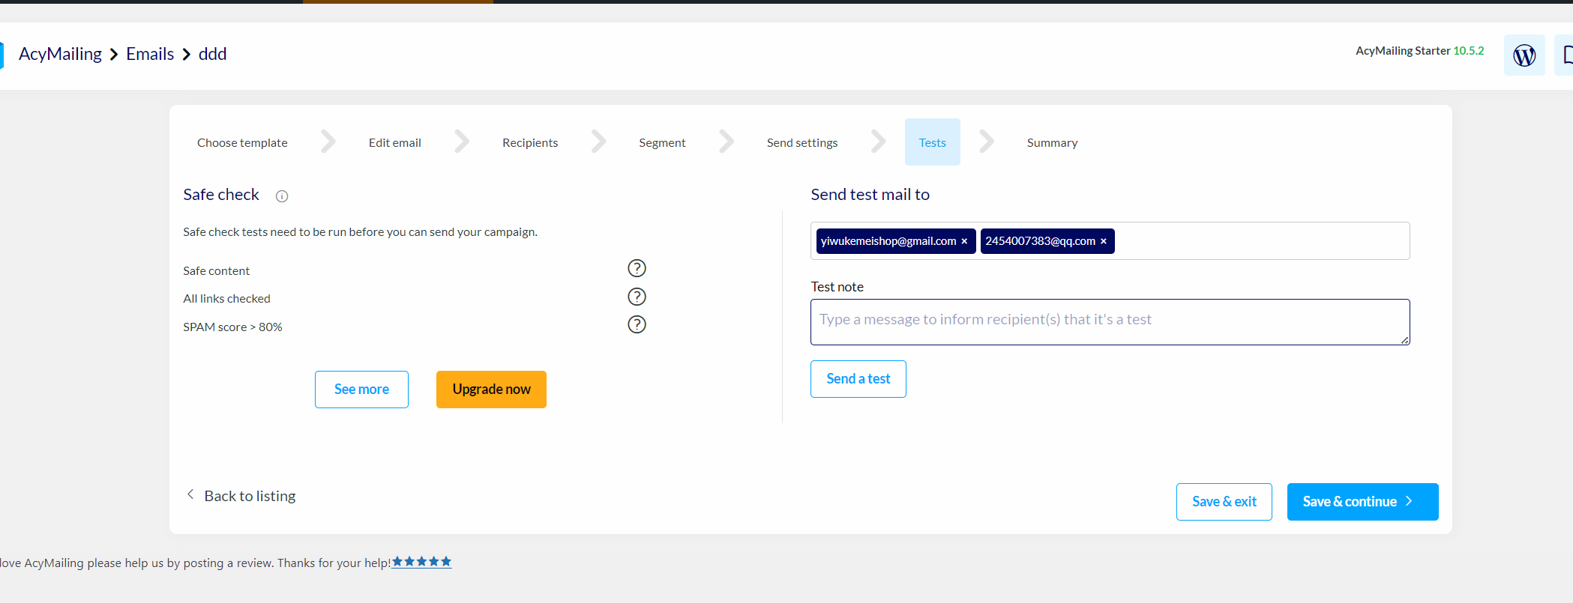1573x603 pixels.
Task: Jump to the Summary step
Action: [1052, 142]
